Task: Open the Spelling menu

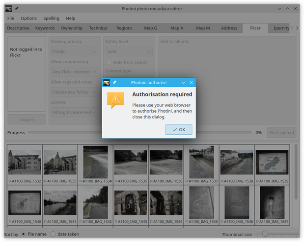Action: click(x=51, y=18)
